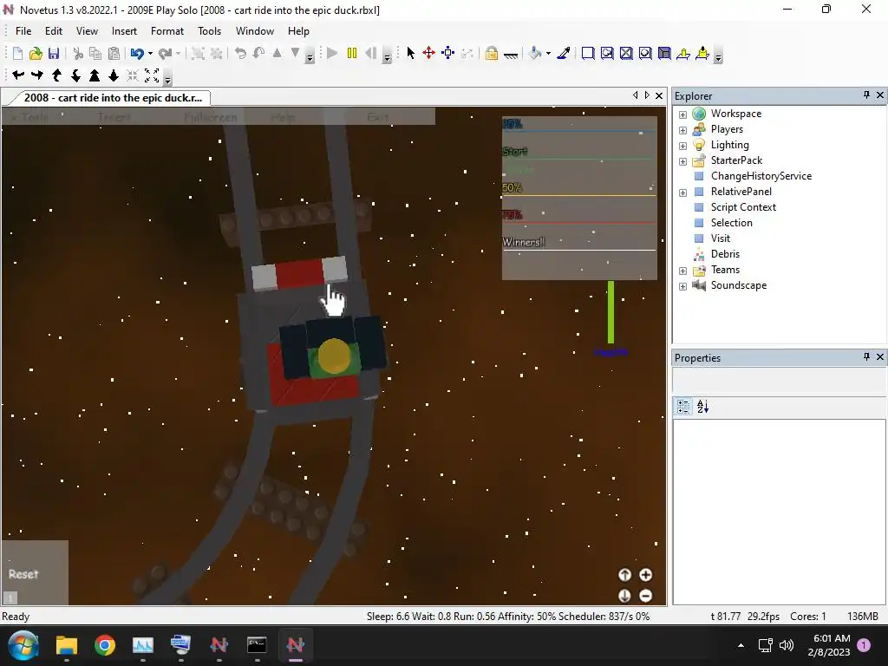Image resolution: width=888 pixels, height=666 pixels.
Task: Toggle the Properties panel pin
Action: click(866, 356)
